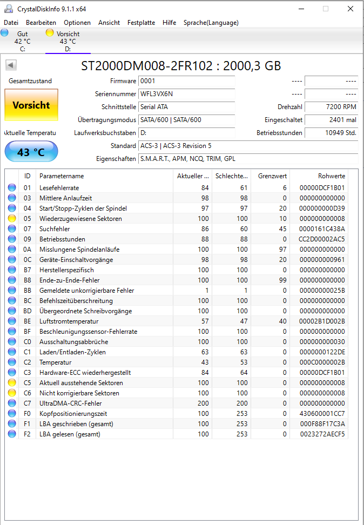Viewport: 364px width, 525px height.
Task: Click the blue icon for Übergeordnete Schreibvorgänge
Action: click(12, 311)
